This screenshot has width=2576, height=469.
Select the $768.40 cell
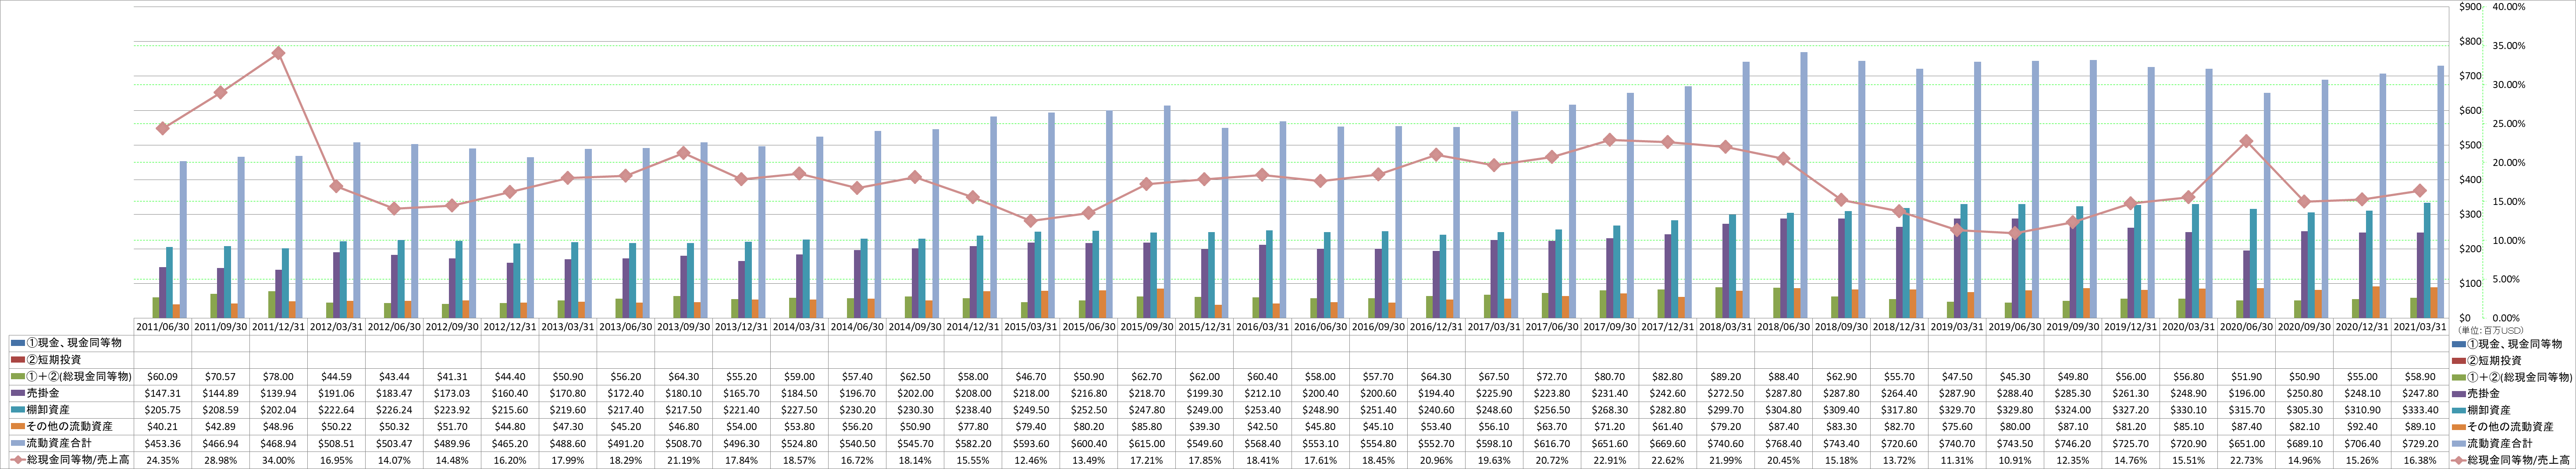click(x=1784, y=443)
